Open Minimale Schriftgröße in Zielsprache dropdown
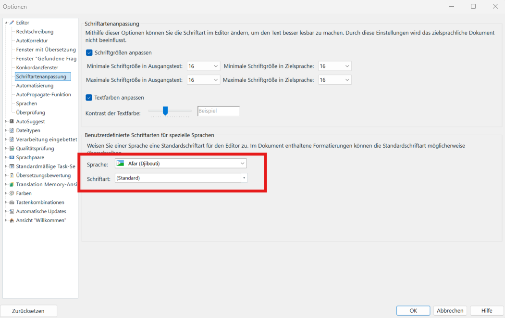 point(334,66)
